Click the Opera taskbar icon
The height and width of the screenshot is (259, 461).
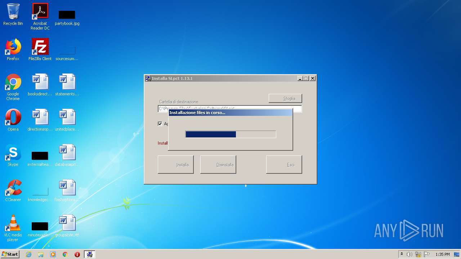point(77,254)
